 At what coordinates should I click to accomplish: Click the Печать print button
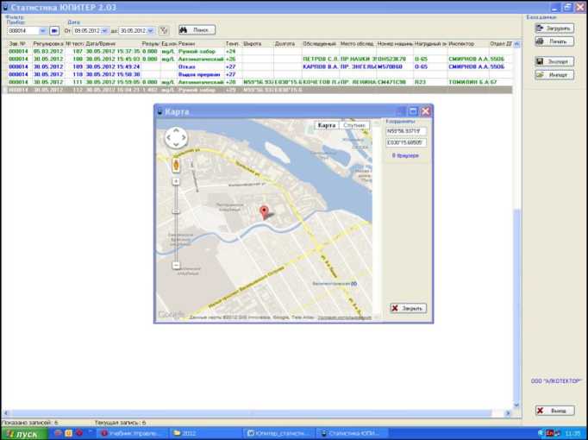point(554,41)
